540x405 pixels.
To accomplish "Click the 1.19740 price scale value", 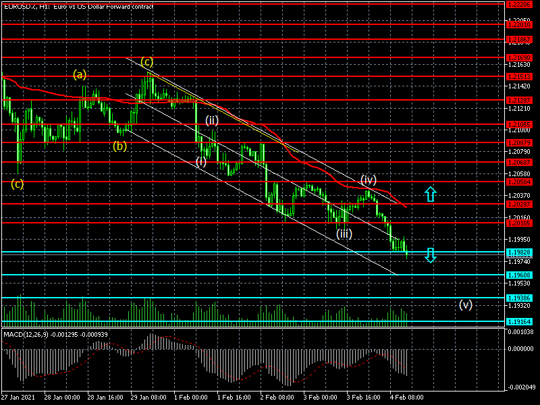I will tap(519, 262).
